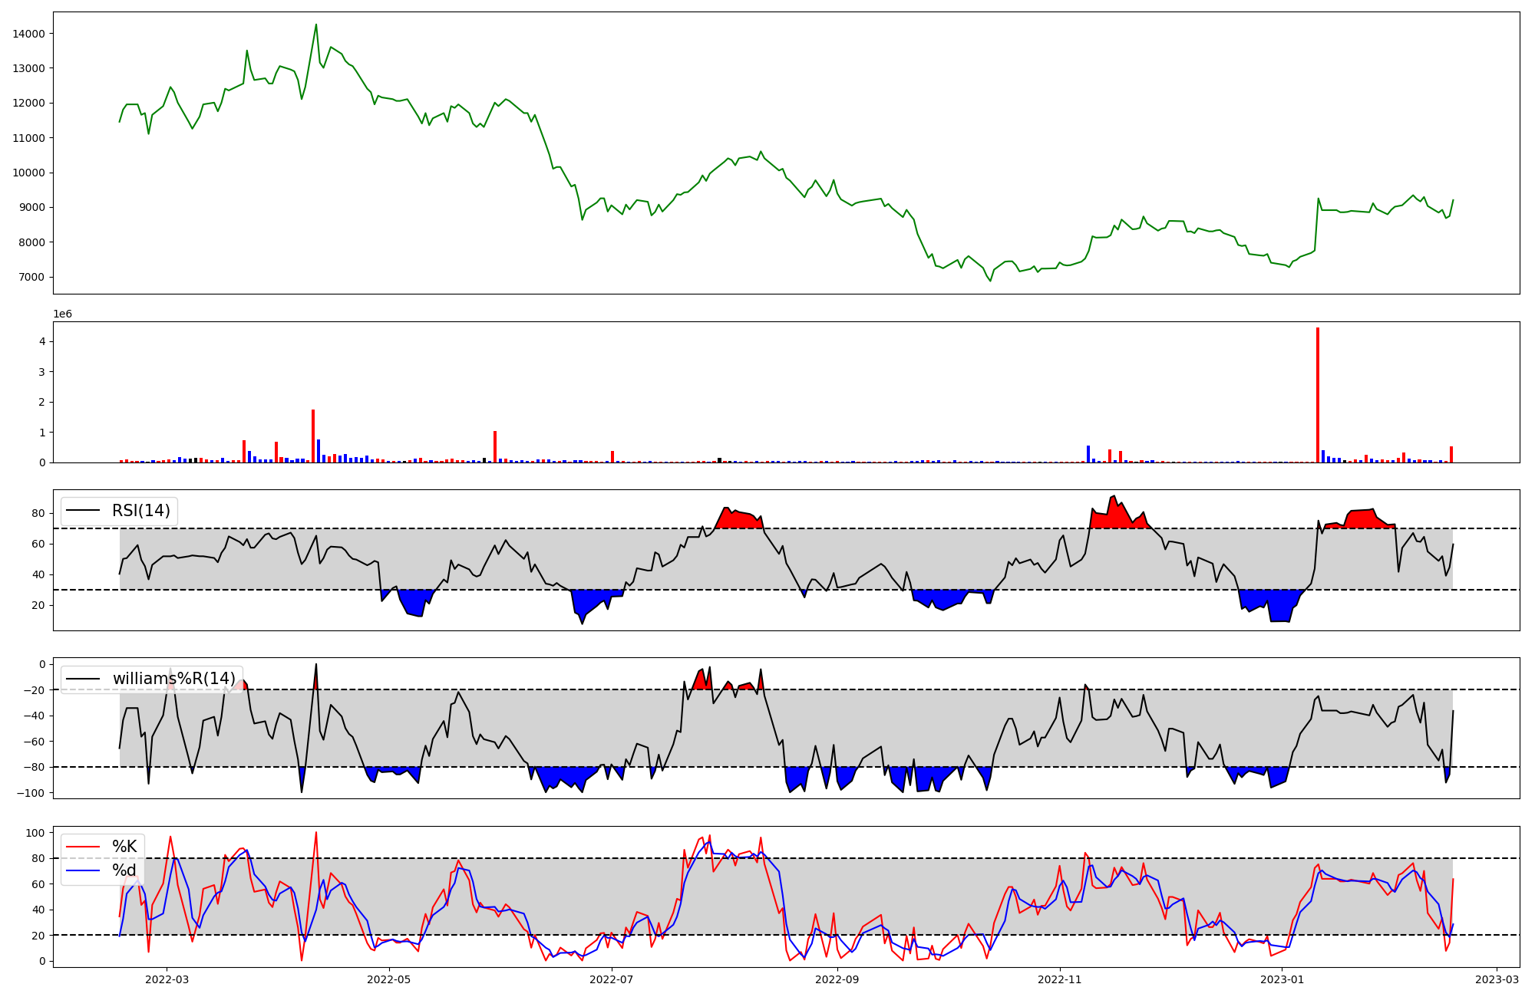Click the williams%R(14) legend label
This screenshot has width=1535, height=997.
(x=174, y=679)
